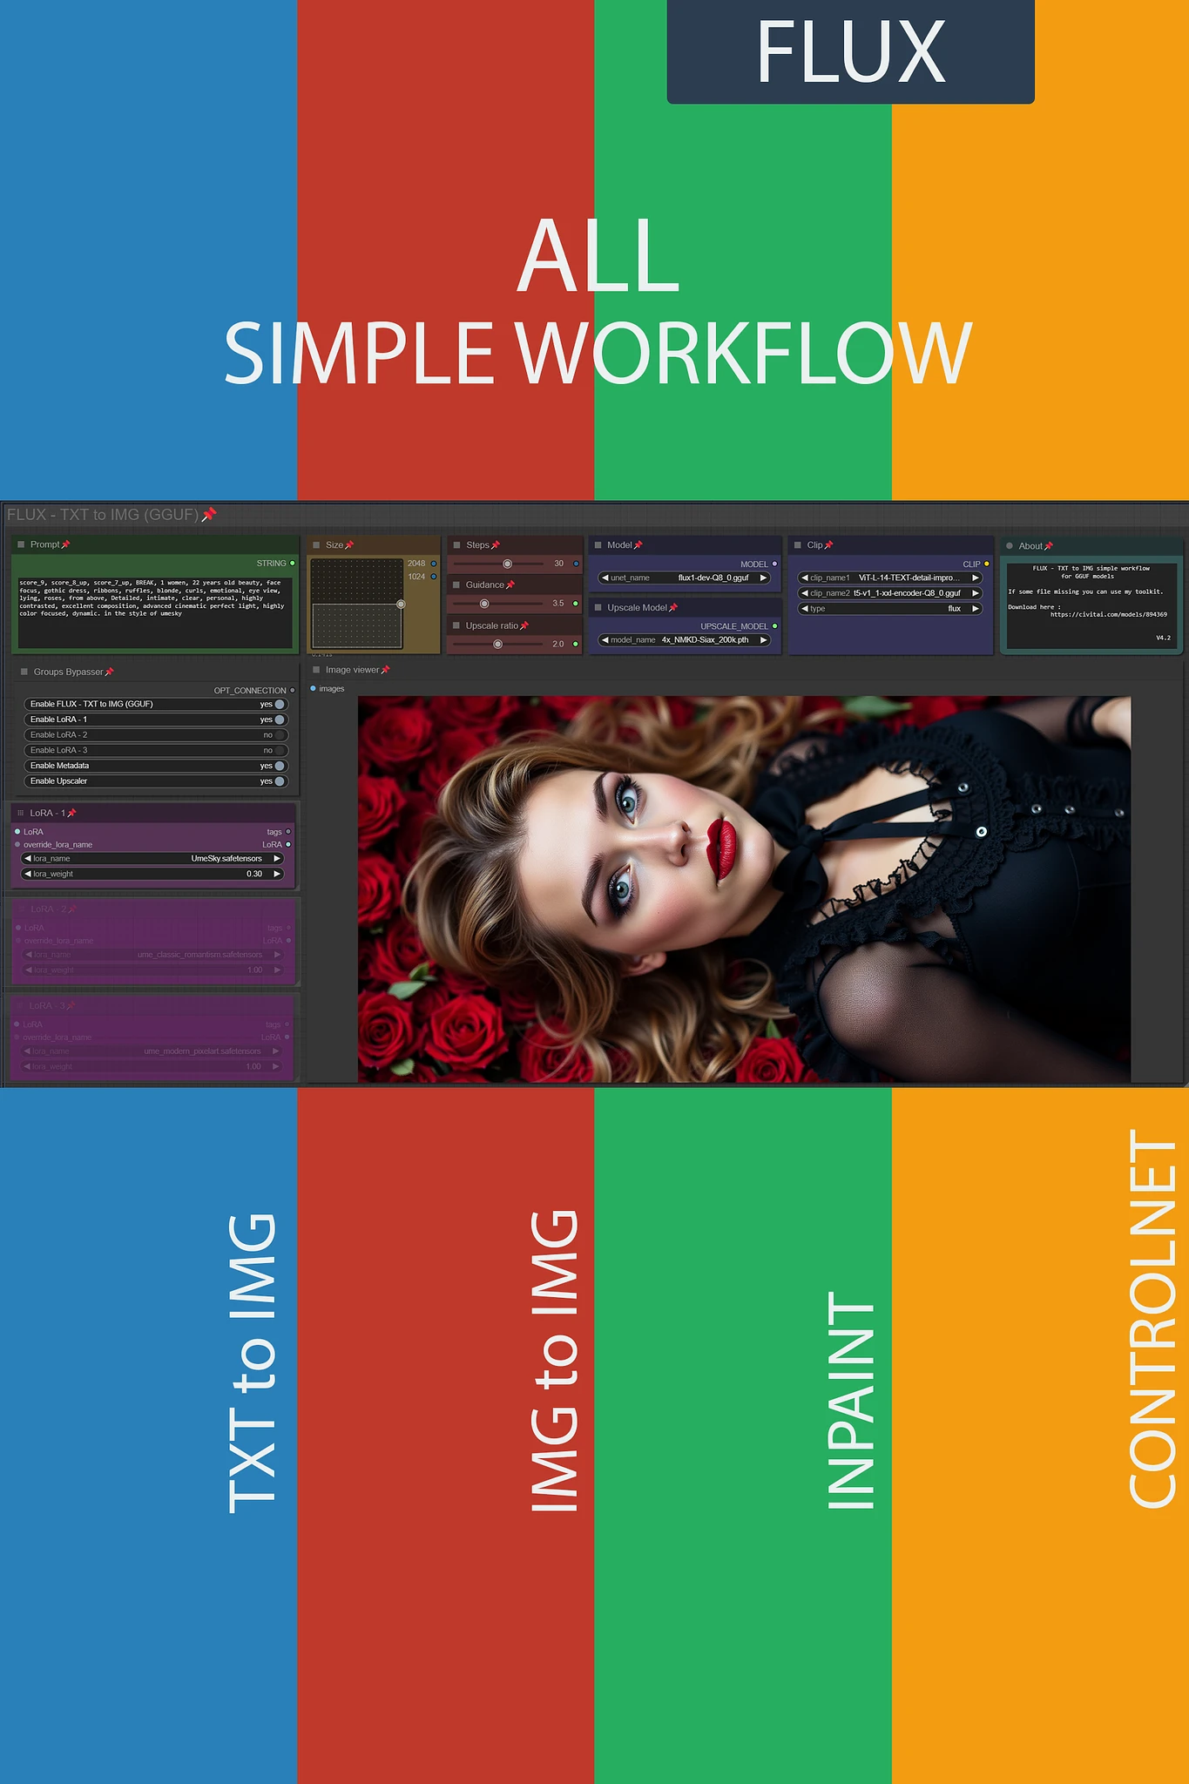Toggle Enable Upscaler switch
This screenshot has height=1784, width=1189.
pyautogui.click(x=280, y=781)
